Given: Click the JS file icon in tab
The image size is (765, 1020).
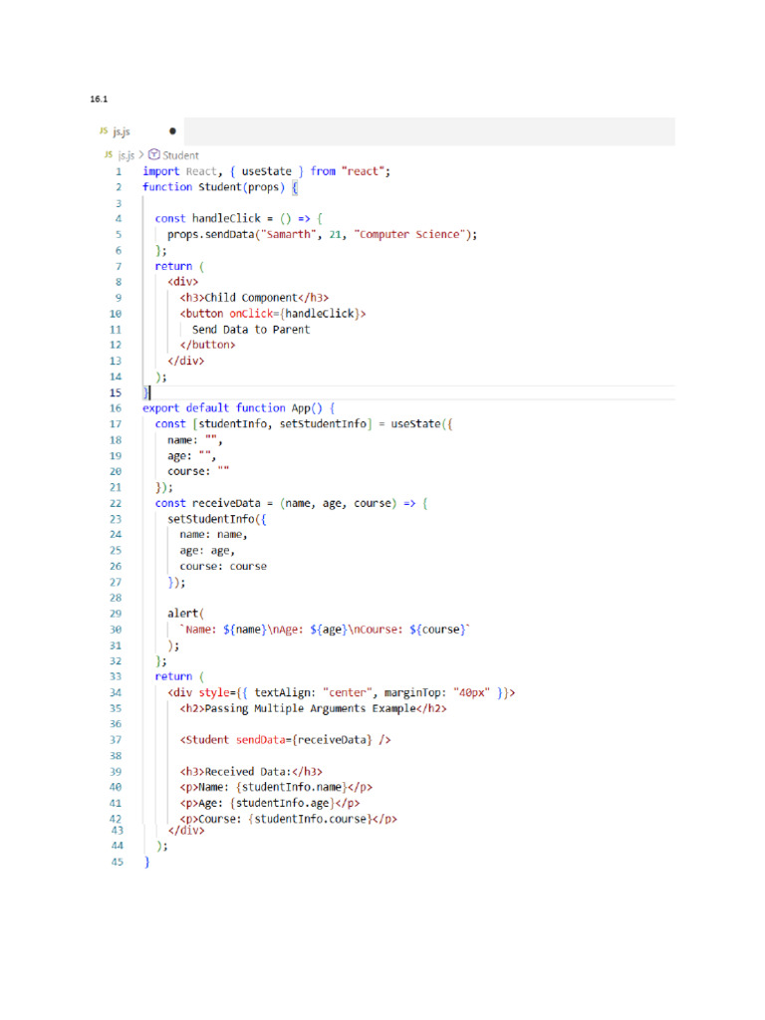Looking at the screenshot, I should pyautogui.click(x=104, y=130).
